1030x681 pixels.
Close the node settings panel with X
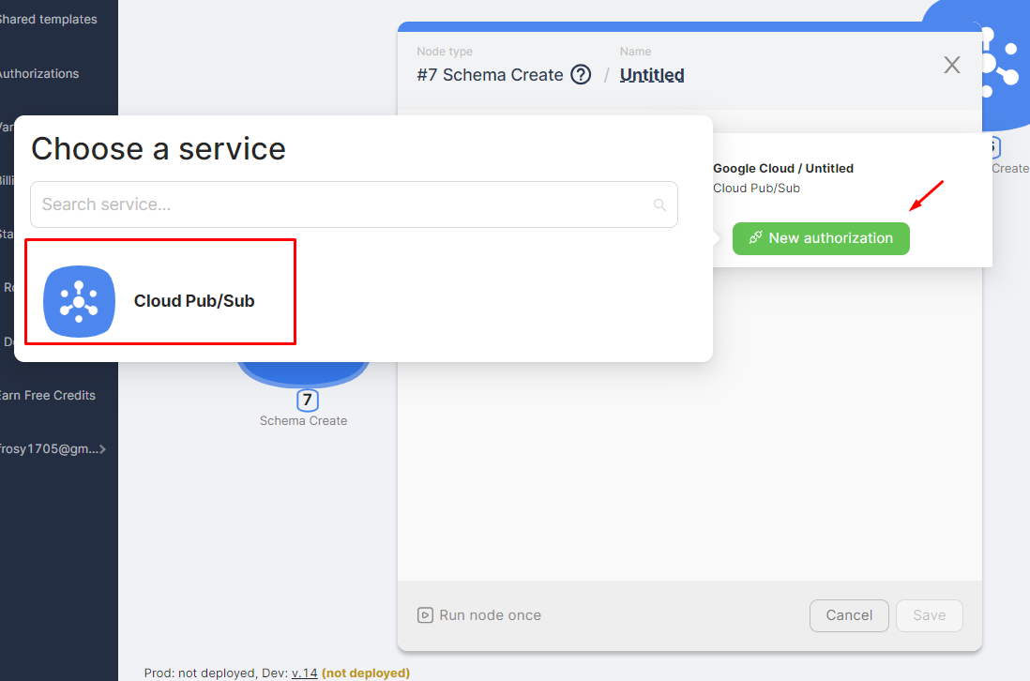(x=951, y=65)
